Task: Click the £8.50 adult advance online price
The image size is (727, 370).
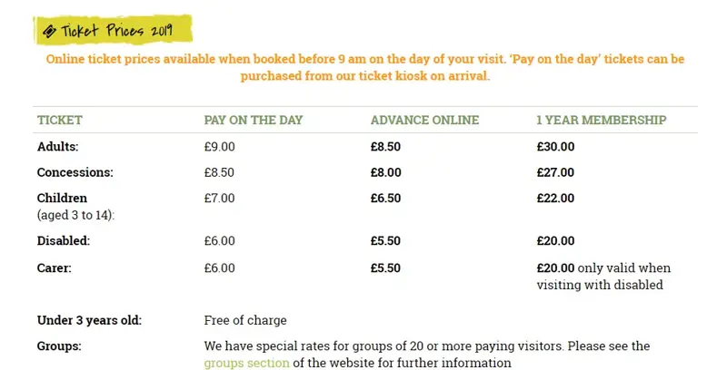Action: click(386, 146)
